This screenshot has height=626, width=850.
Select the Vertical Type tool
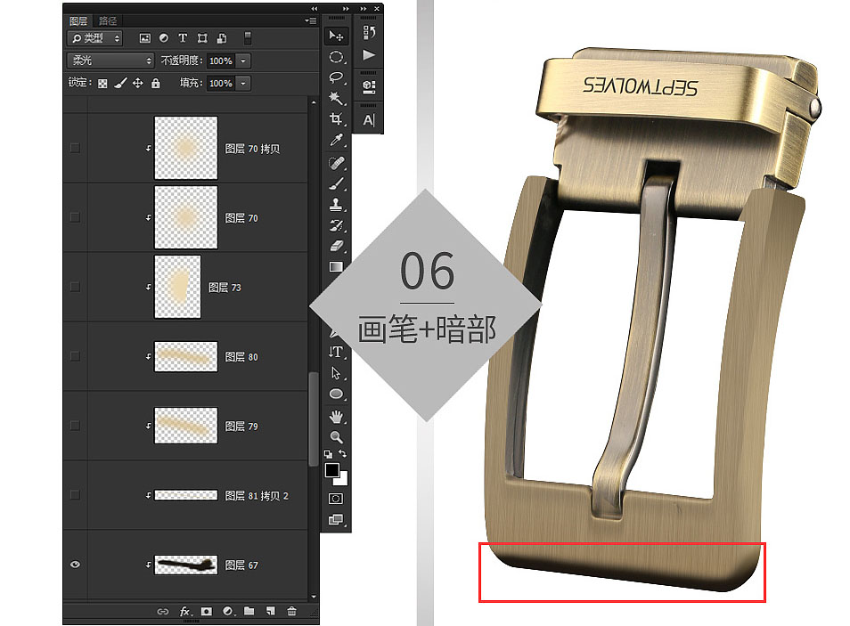click(x=336, y=353)
